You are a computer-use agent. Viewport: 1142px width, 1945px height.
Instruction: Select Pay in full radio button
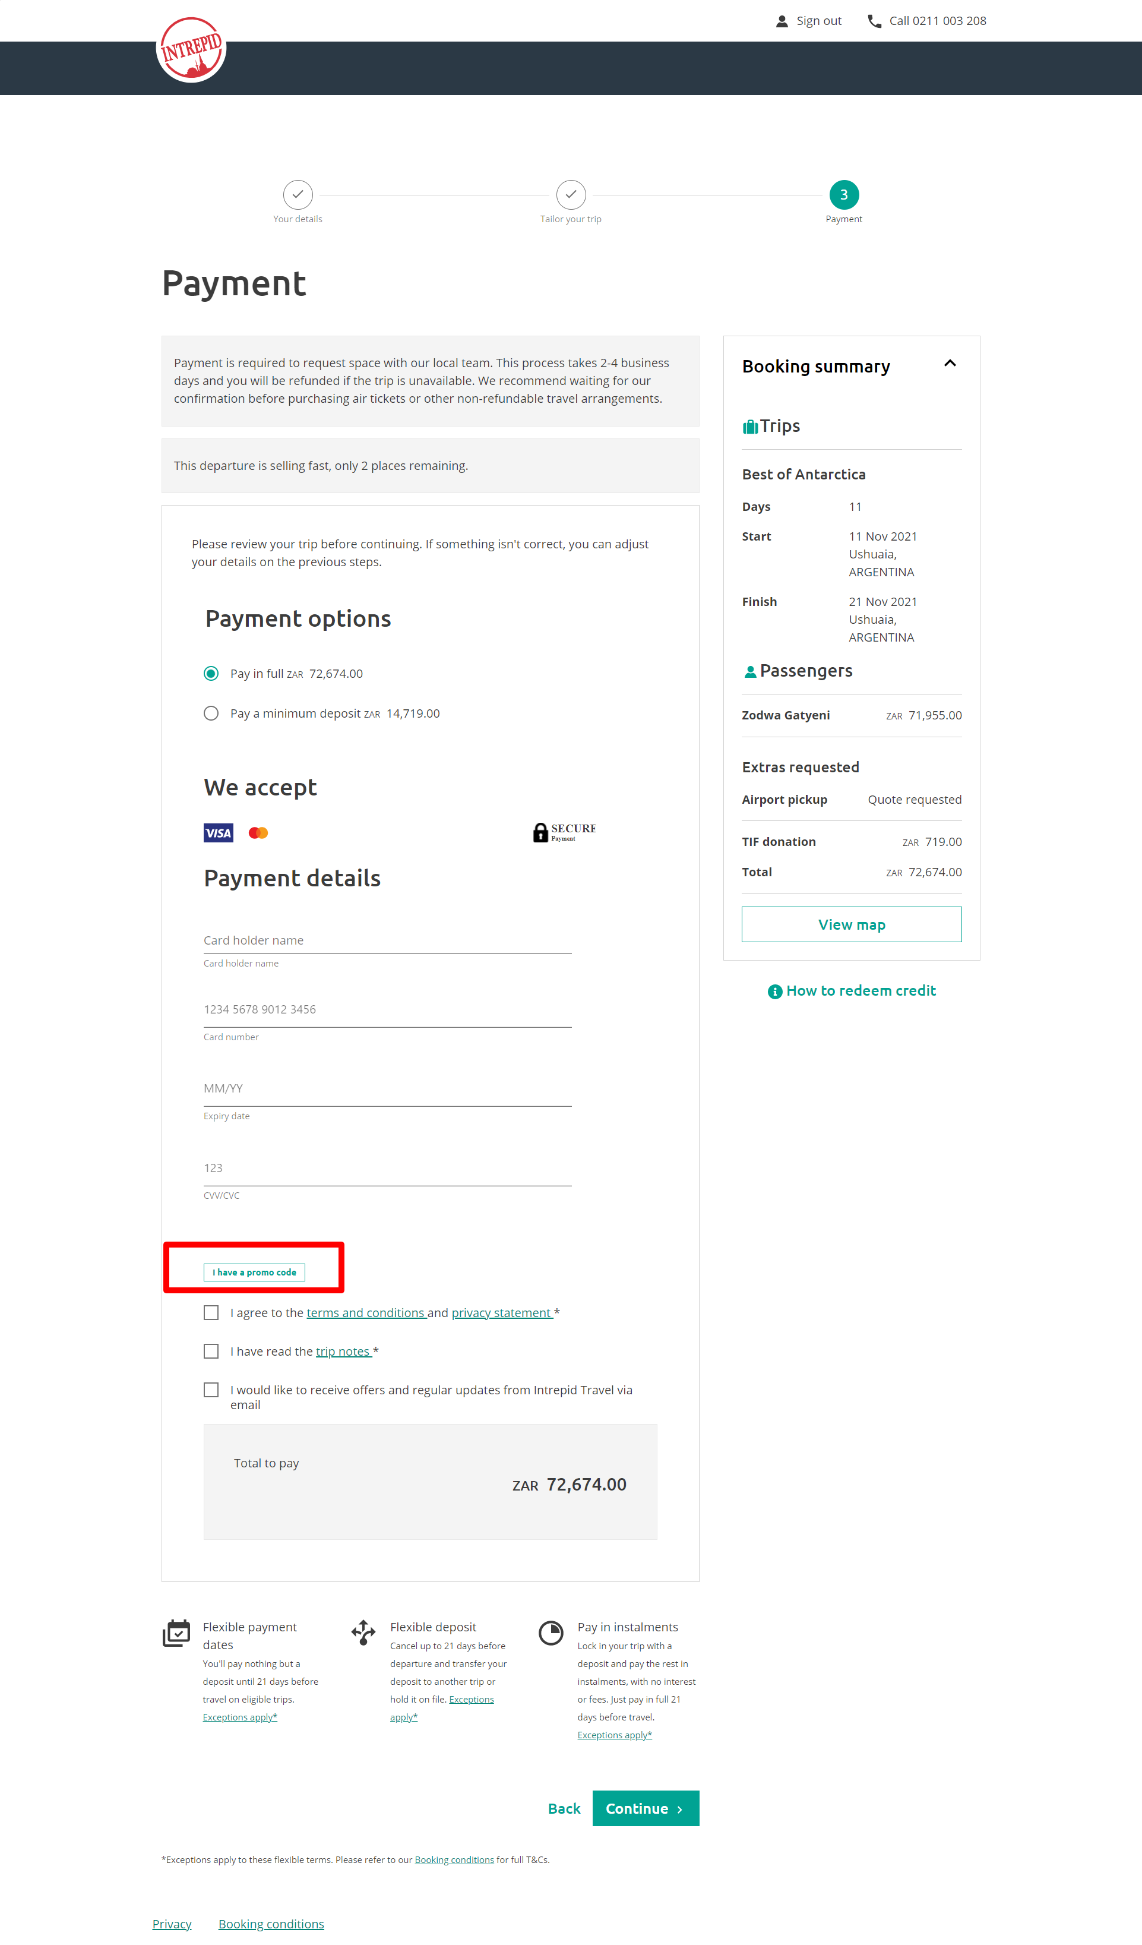click(211, 674)
